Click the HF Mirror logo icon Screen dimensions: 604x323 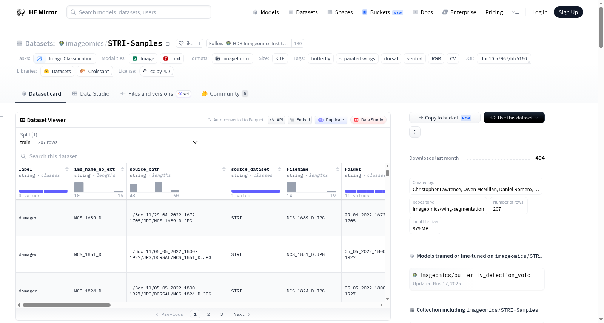[x=21, y=12]
